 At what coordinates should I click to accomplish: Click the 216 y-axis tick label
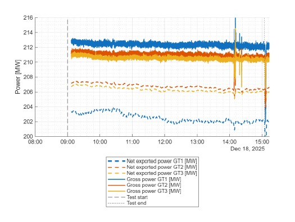pos(28,18)
